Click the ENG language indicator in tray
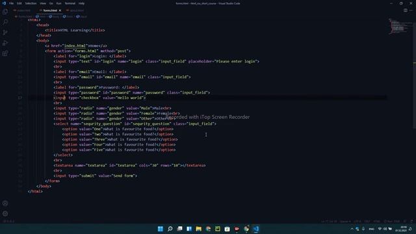This screenshot has height=234, width=416. coord(371,229)
